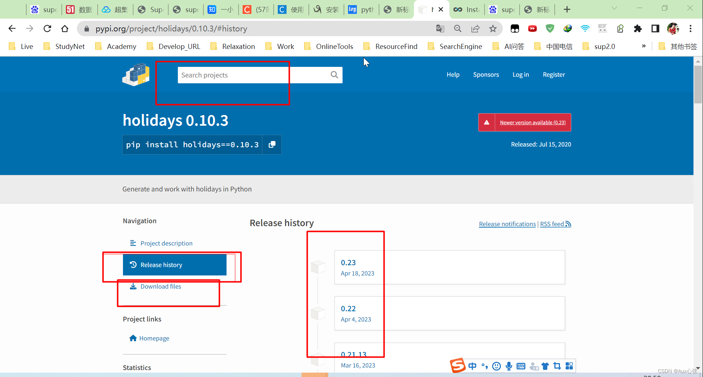Click the copy icon beside pip install command

(x=272, y=144)
